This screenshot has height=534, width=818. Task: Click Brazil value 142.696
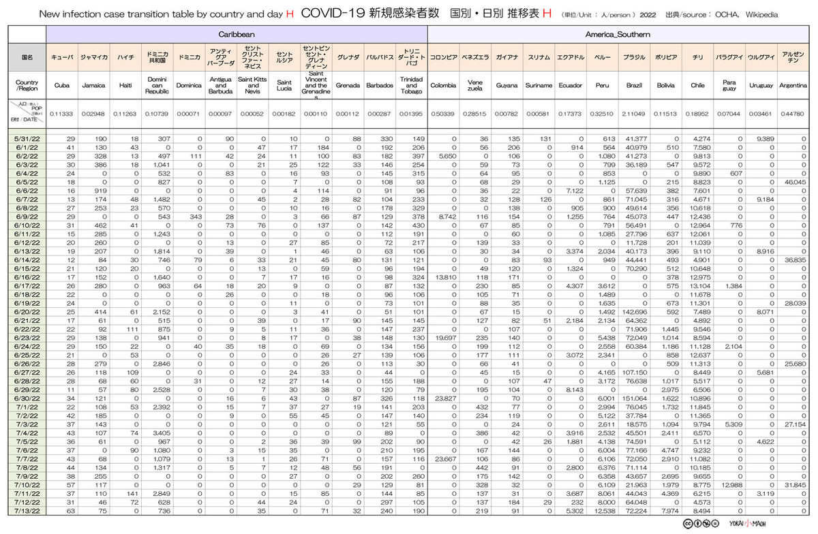click(635, 311)
